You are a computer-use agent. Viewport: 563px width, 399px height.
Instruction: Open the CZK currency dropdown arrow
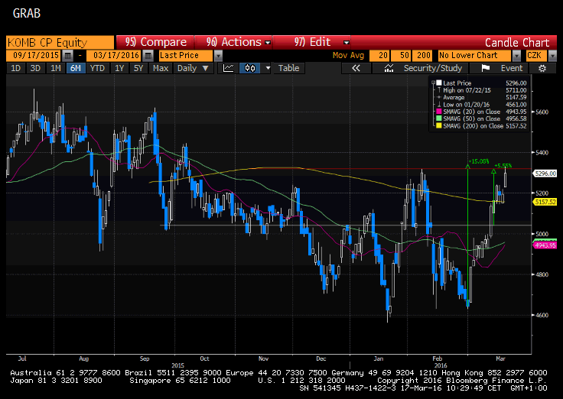pyautogui.click(x=552, y=56)
